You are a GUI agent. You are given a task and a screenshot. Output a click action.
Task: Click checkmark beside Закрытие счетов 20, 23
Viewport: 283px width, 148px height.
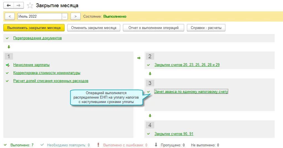point(148,65)
